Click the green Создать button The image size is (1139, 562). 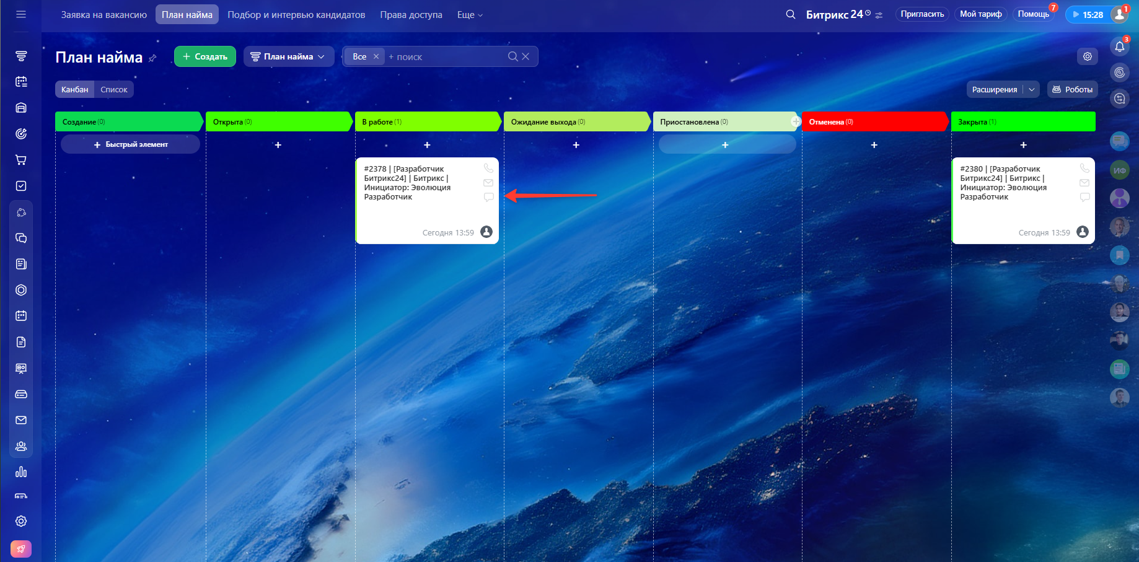coord(205,56)
